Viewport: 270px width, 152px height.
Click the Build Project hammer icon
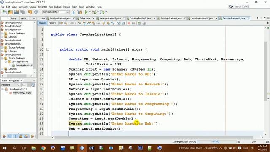[73, 12]
